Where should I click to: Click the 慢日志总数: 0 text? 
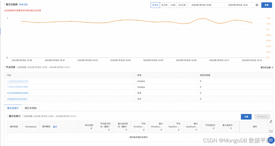coord(267,68)
